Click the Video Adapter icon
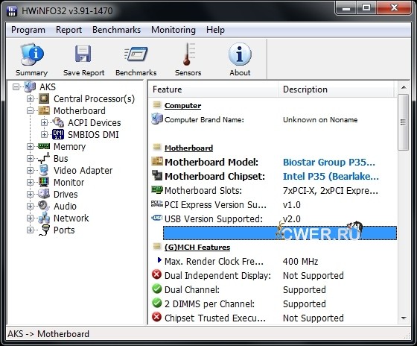The width and height of the screenshot is (417, 346). tap(44, 170)
